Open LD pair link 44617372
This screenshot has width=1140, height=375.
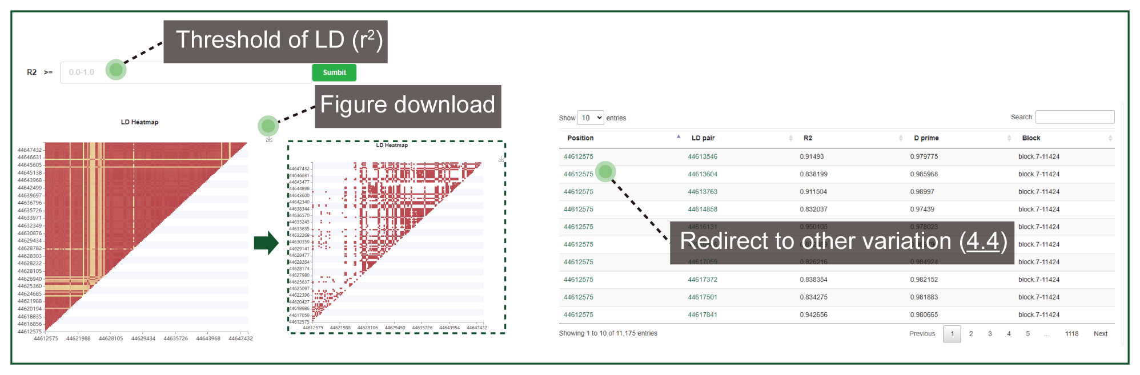pyautogui.click(x=703, y=280)
